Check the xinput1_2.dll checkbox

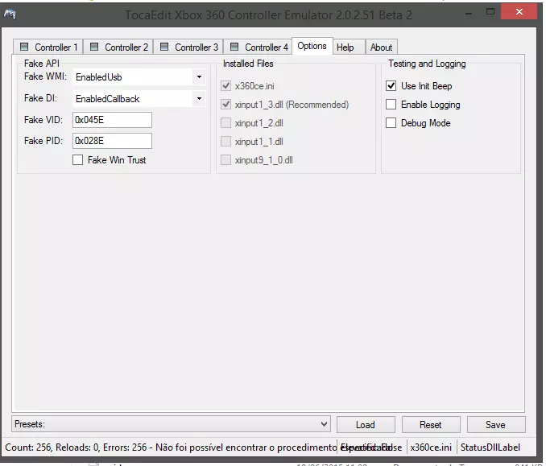(x=226, y=123)
